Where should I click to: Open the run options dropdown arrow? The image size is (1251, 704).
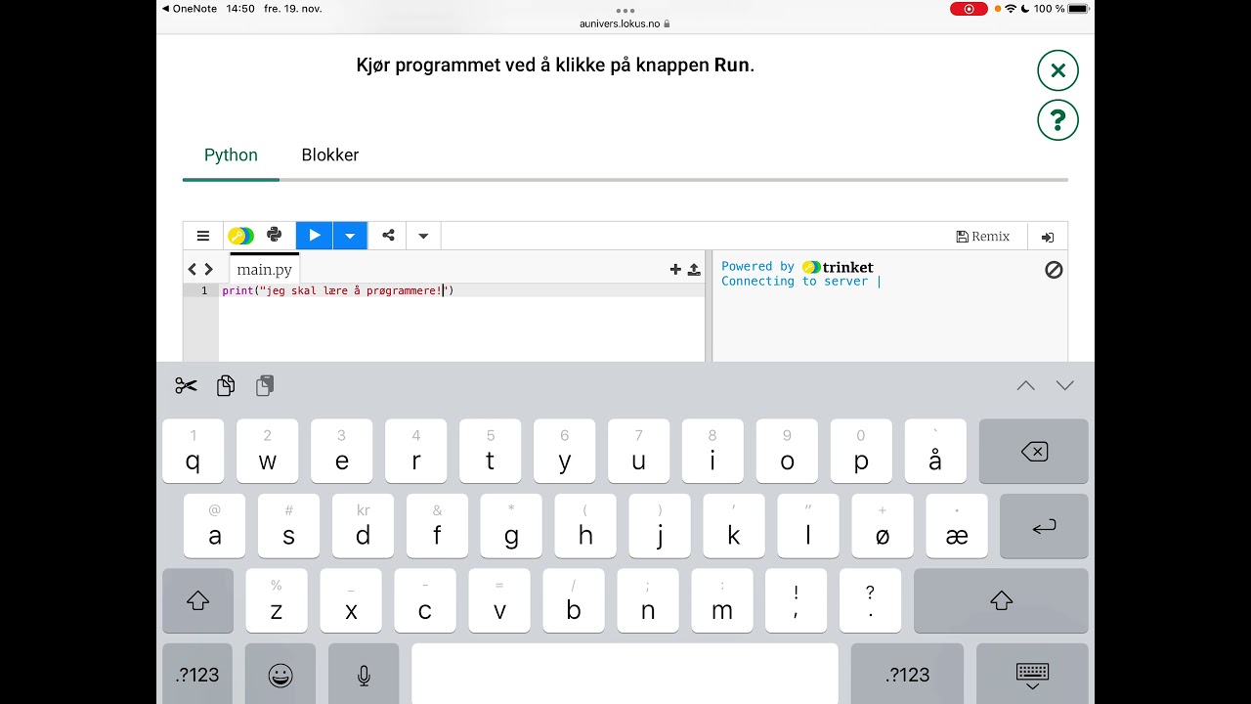(x=350, y=236)
